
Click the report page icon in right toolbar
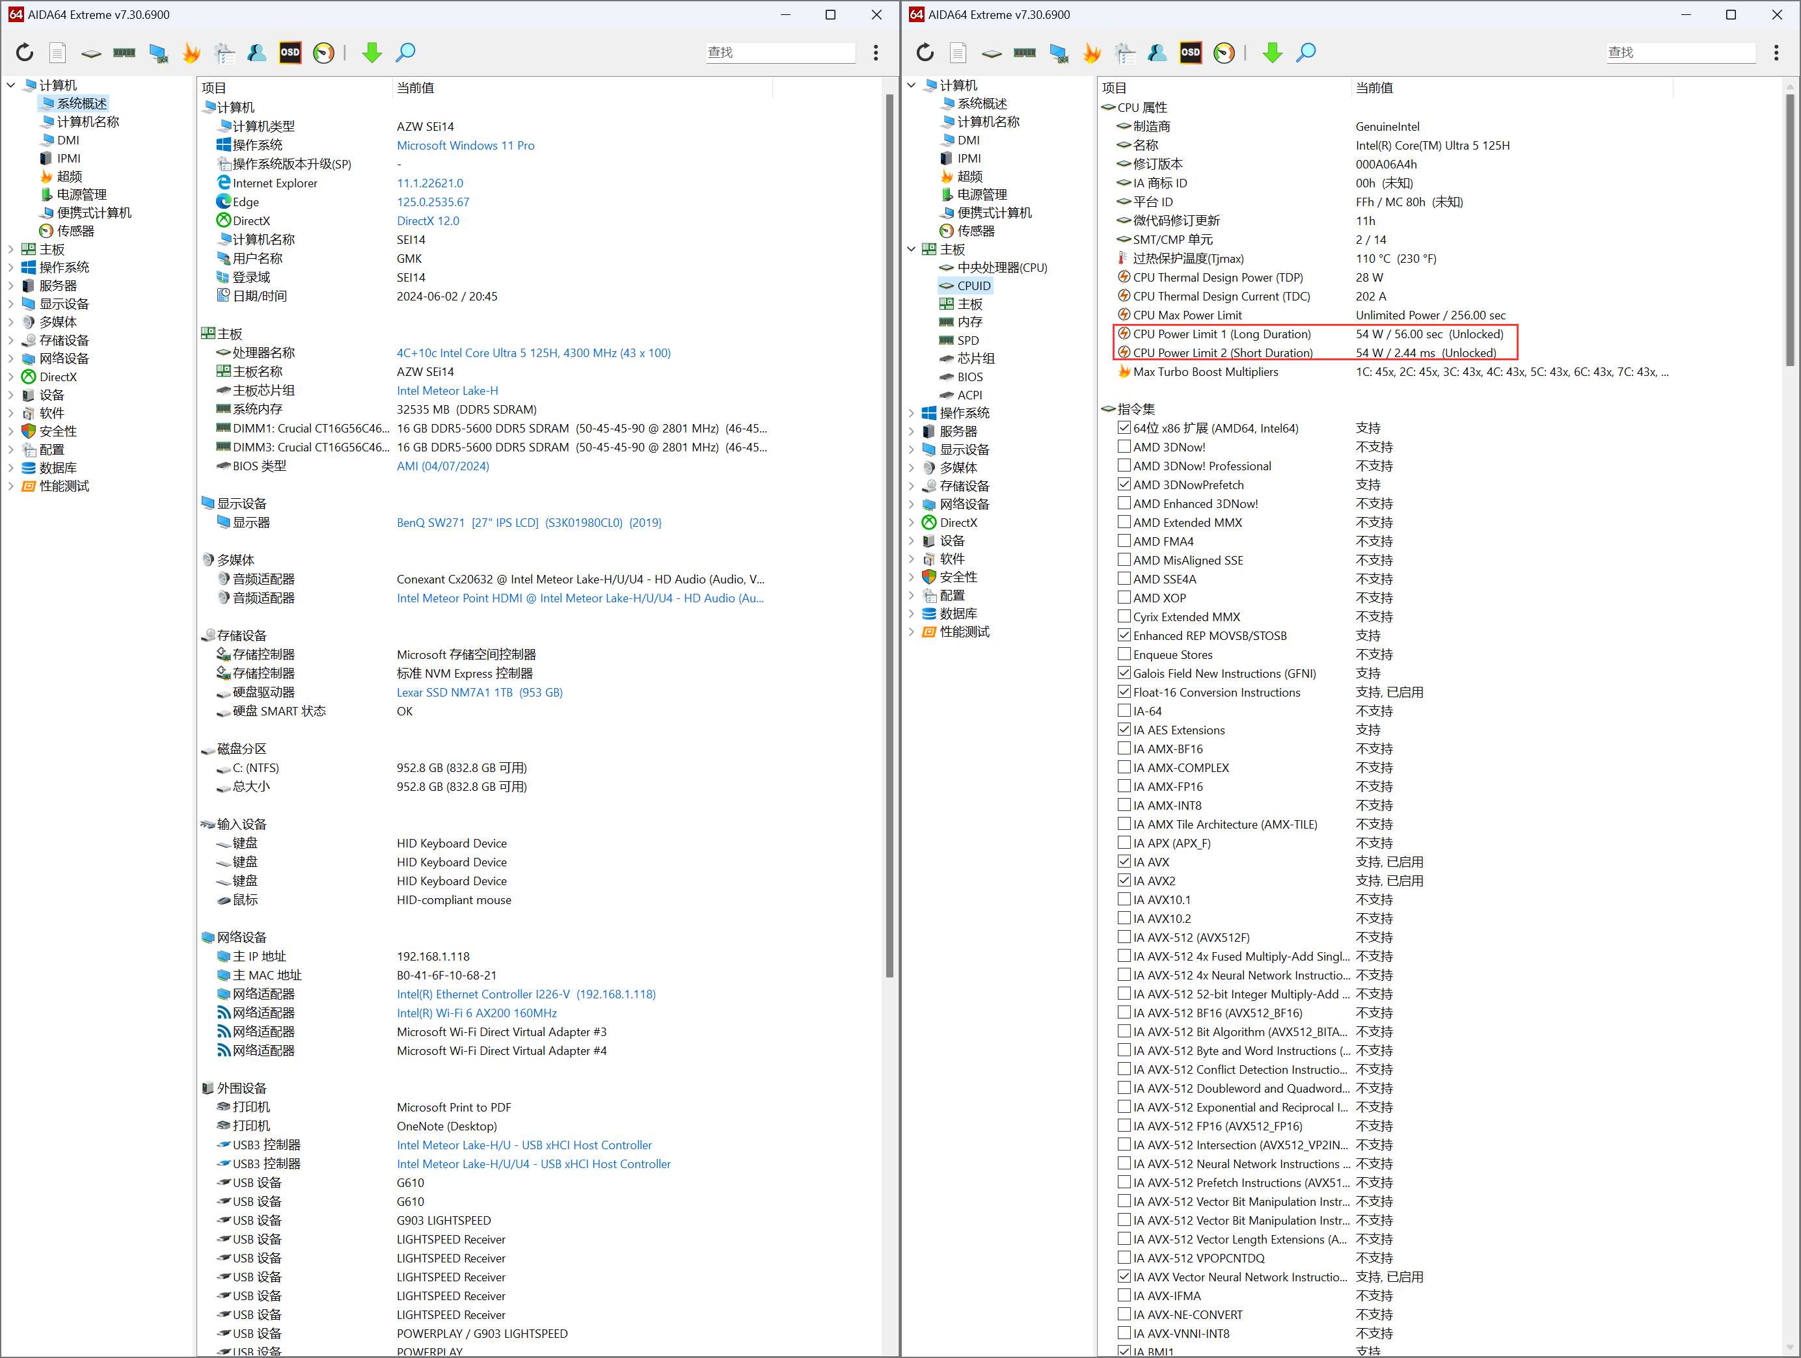[958, 53]
